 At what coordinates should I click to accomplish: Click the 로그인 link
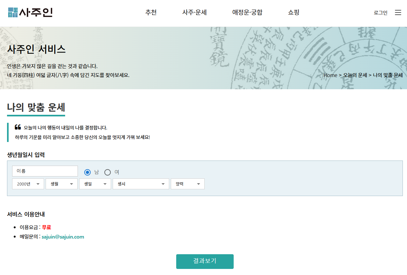click(x=380, y=12)
